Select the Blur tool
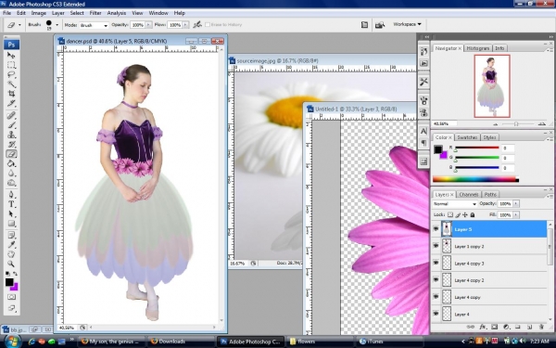Viewport: 556px width, 348px height. click(11, 174)
